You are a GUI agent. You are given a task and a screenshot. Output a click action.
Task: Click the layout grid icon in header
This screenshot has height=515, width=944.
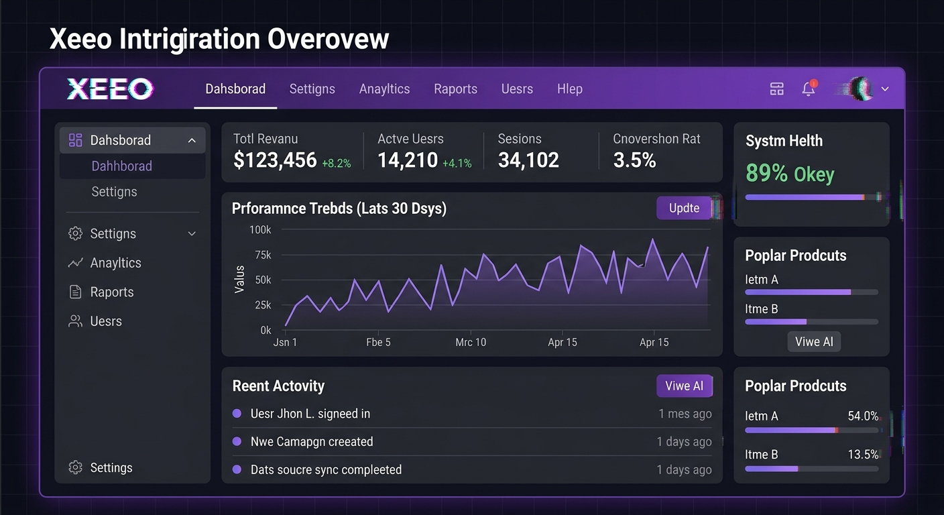tap(776, 89)
